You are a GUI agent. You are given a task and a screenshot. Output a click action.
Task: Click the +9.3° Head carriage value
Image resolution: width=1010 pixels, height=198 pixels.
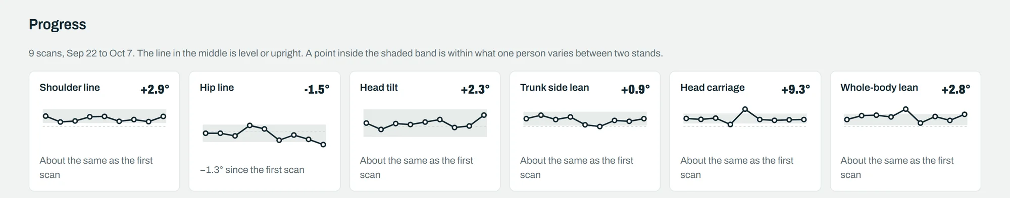(795, 90)
